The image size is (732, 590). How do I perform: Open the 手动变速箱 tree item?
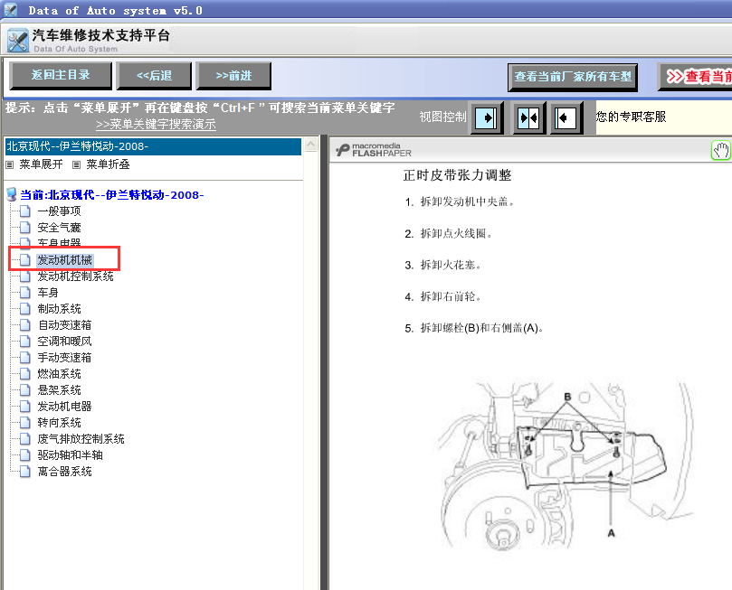click(x=65, y=358)
